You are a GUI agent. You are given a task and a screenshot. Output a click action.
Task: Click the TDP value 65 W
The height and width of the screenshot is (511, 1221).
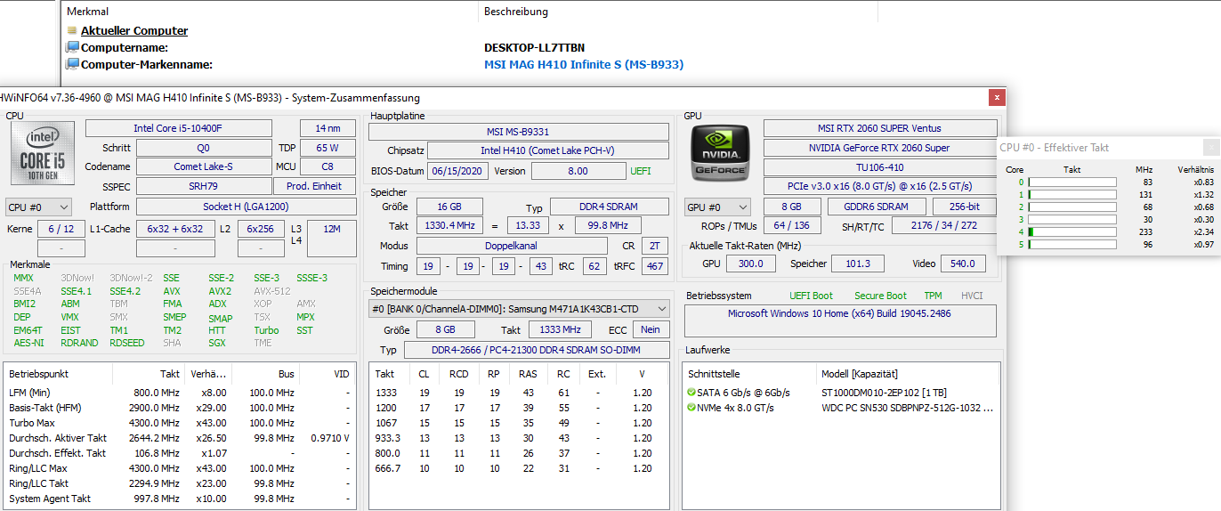pos(327,148)
